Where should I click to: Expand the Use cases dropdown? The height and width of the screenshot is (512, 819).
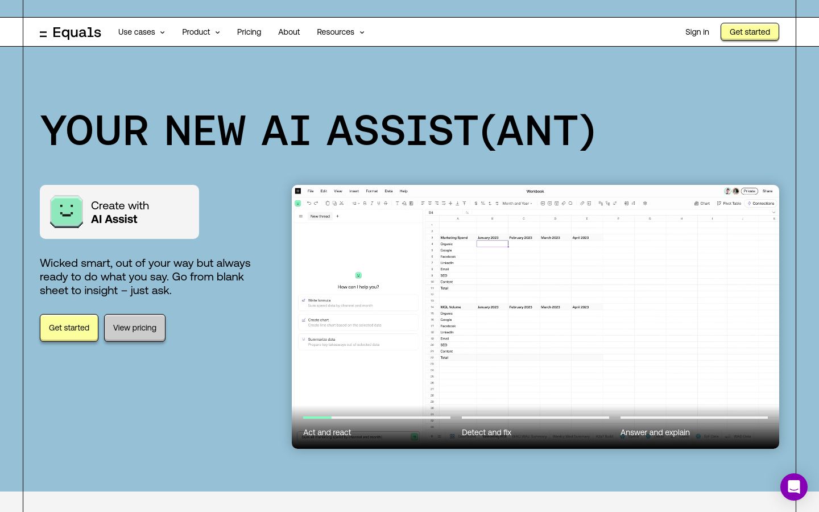click(x=142, y=32)
